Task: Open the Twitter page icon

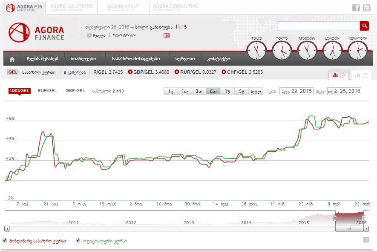Action: pyautogui.click(x=367, y=8)
